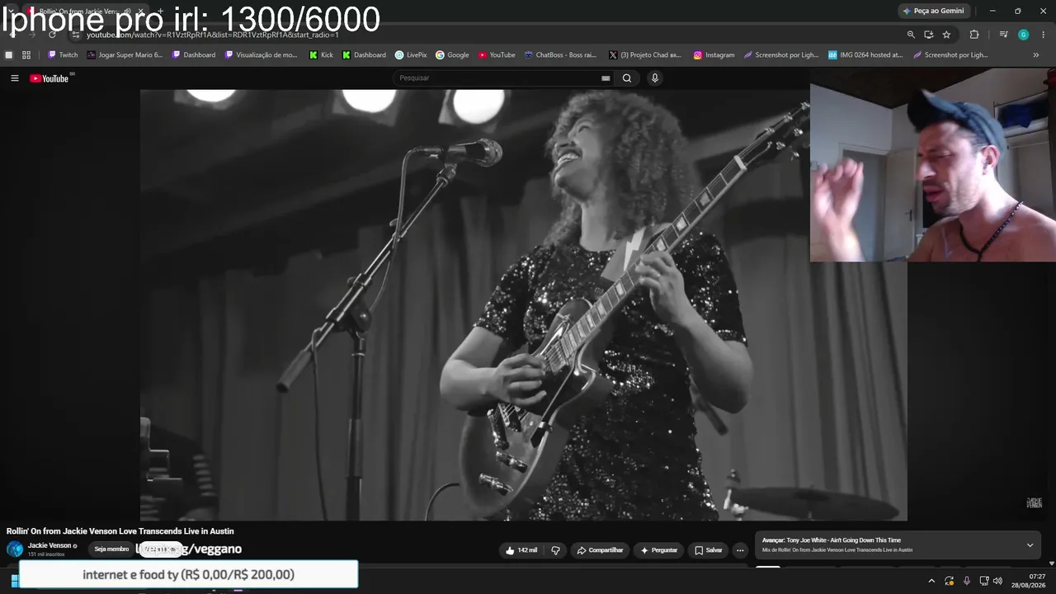Viewport: 1056px width, 594px height.
Task: Open the YouTube bookmark in bookmarks bar
Action: tap(497, 55)
